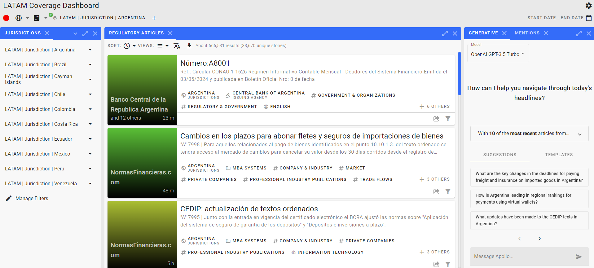Expand the Jurisdictions panel to full size

(x=85, y=33)
